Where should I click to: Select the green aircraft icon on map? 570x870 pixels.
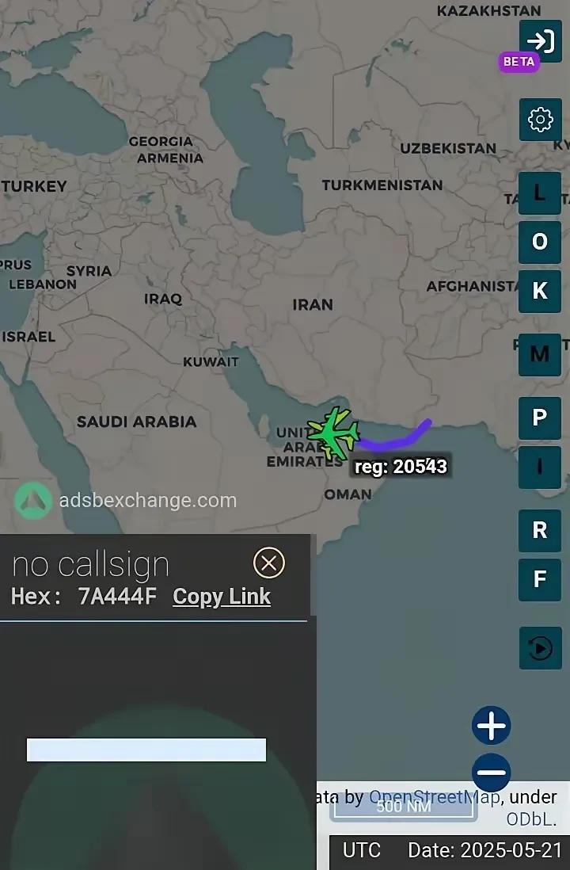[x=334, y=433]
